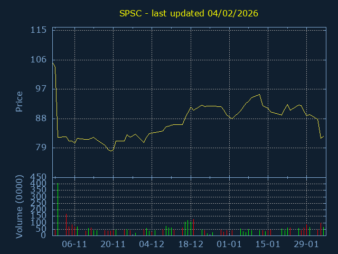The width and height of the screenshot is (338, 254).
Task: Click the 106 price axis tick label
Action: point(38,60)
